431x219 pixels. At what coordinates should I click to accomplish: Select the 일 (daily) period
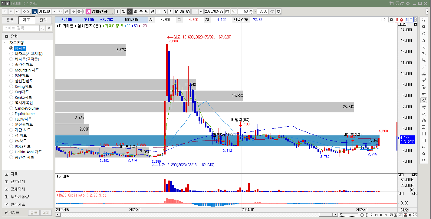point(123,12)
